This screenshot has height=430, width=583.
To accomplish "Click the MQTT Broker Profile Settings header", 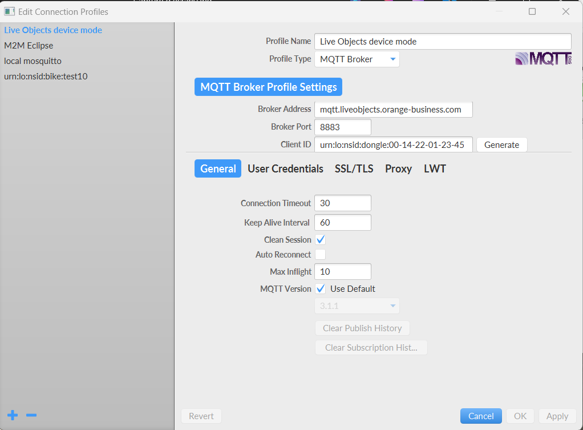I will click(269, 87).
